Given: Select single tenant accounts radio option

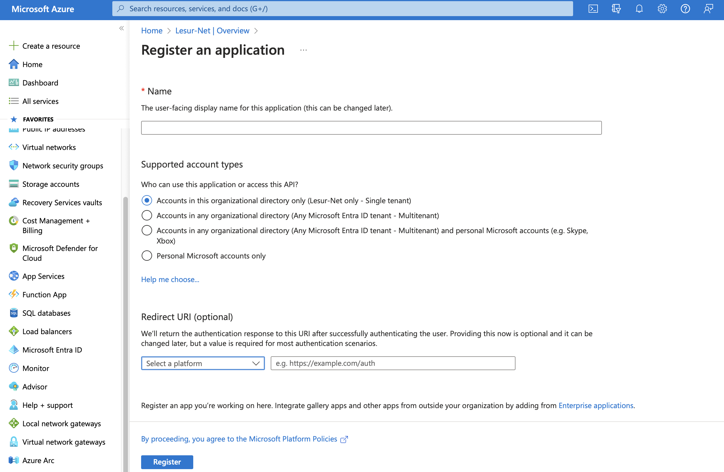Looking at the screenshot, I should tap(147, 200).
